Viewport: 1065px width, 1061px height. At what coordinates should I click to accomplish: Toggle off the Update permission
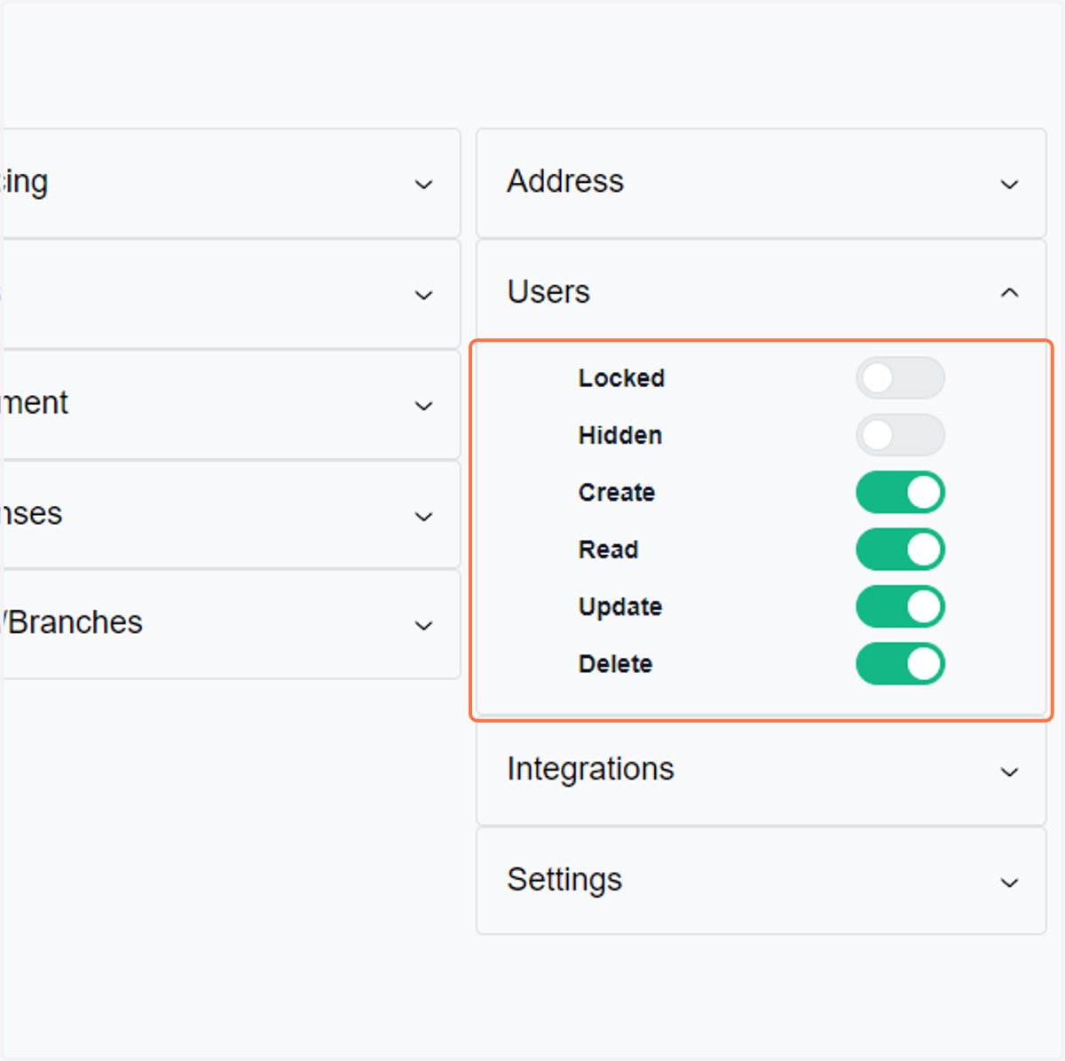(900, 606)
